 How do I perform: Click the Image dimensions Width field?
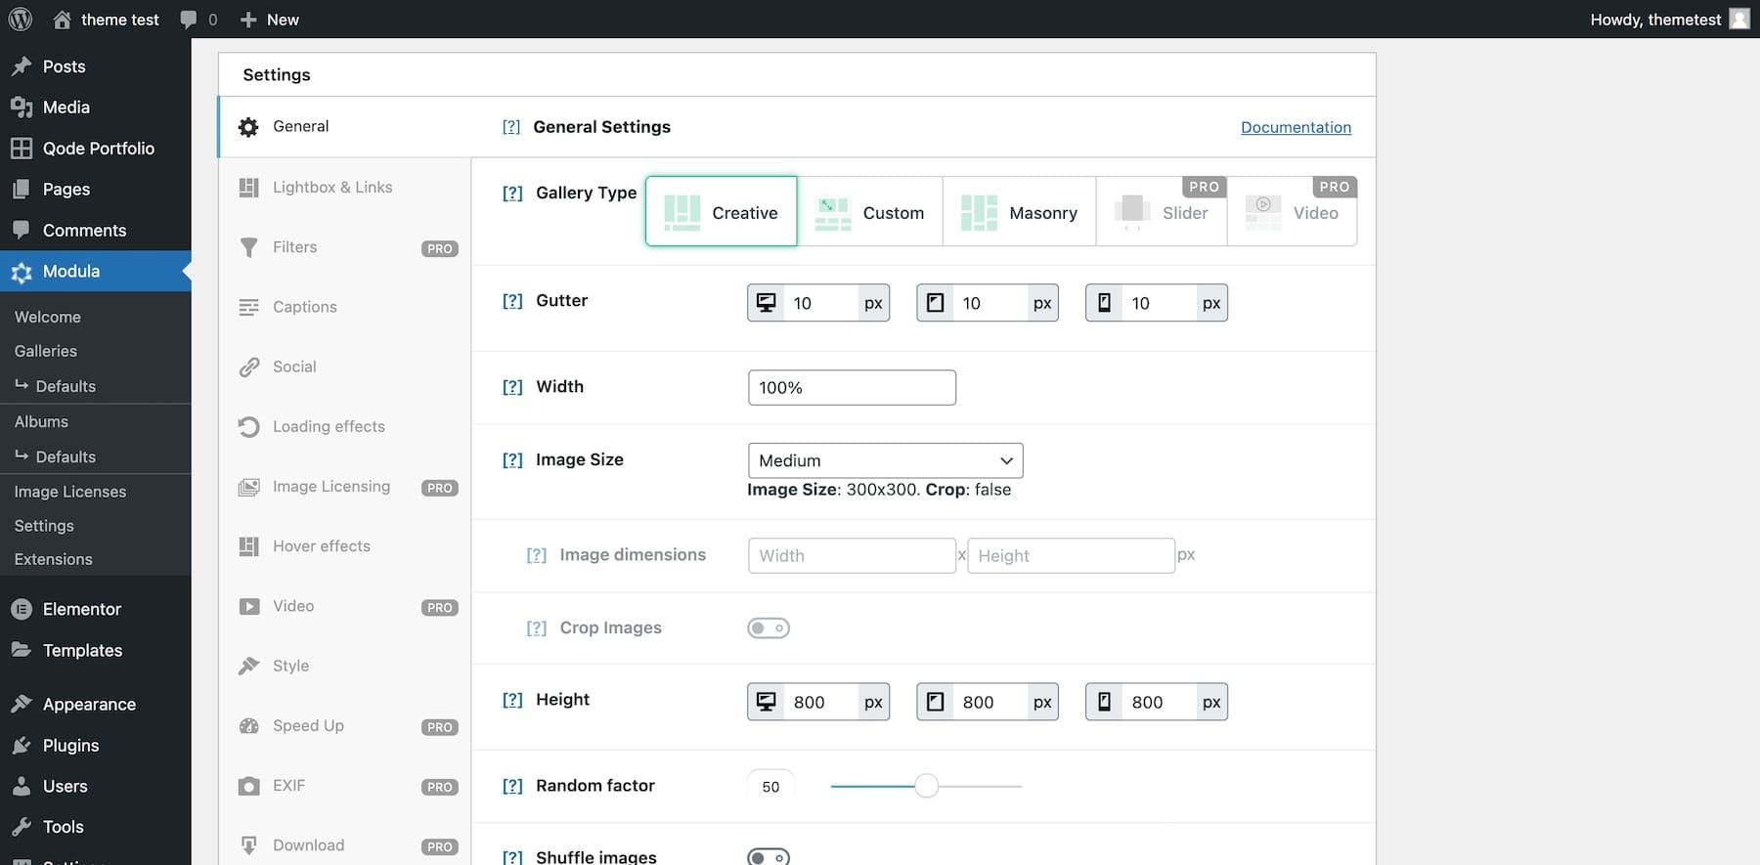[x=852, y=555]
